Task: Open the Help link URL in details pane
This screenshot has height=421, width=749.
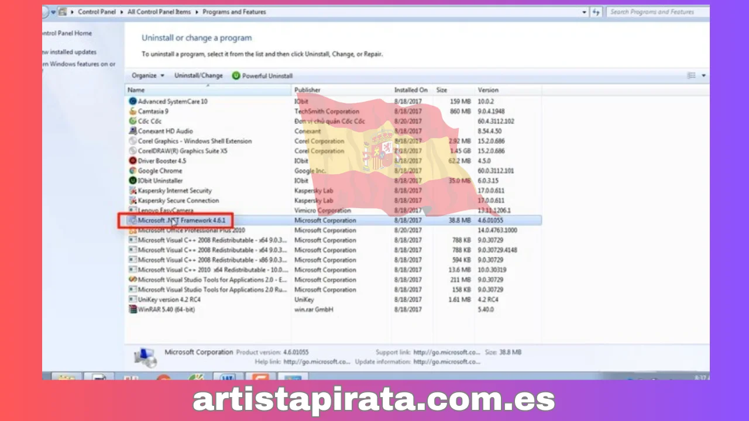Action: [x=317, y=362]
